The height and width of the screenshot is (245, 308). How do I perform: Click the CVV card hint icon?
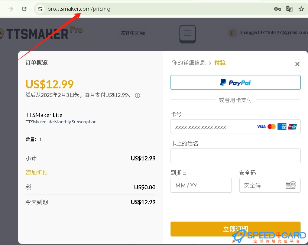pyautogui.click(x=291, y=185)
